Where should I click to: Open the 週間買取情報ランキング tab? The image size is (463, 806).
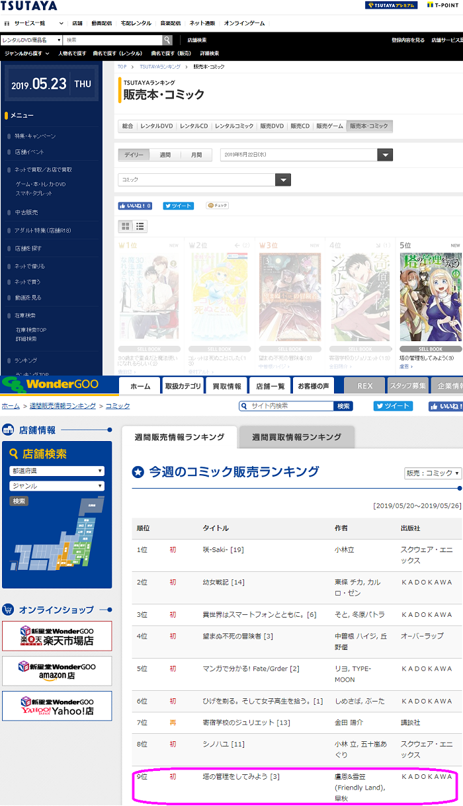tap(297, 437)
